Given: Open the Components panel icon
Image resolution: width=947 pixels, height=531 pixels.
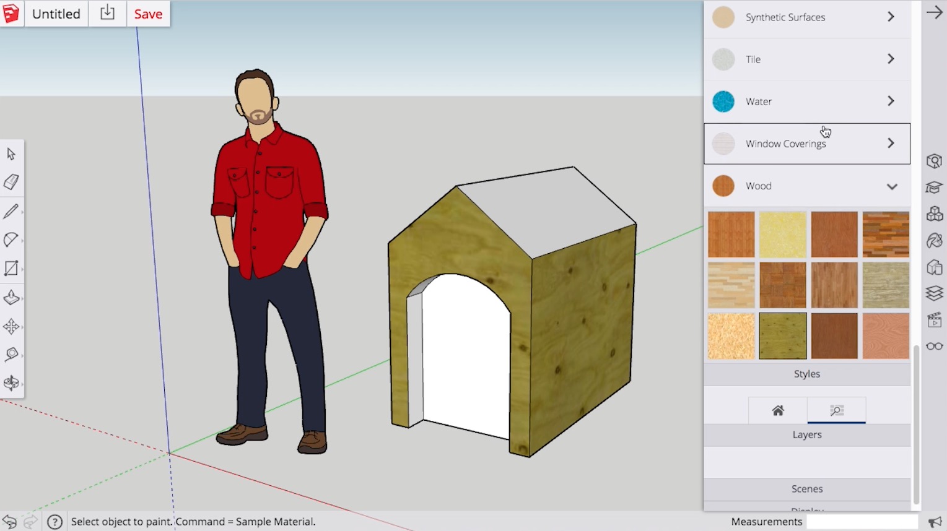Looking at the screenshot, I should [x=934, y=214].
